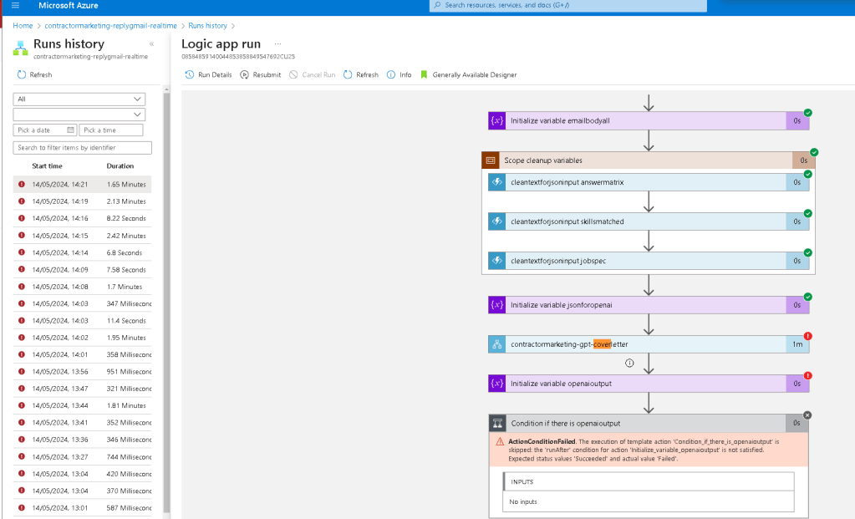
Task: Open the 'All' status filter dropdown
Action: (x=79, y=99)
